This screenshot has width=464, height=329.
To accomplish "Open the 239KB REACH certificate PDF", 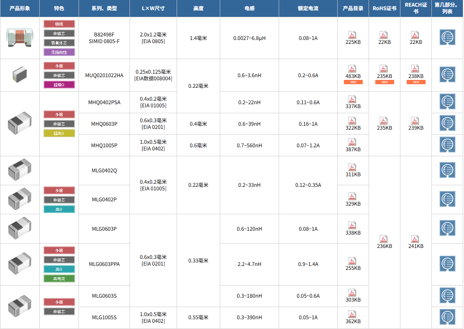I will (x=415, y=121).
